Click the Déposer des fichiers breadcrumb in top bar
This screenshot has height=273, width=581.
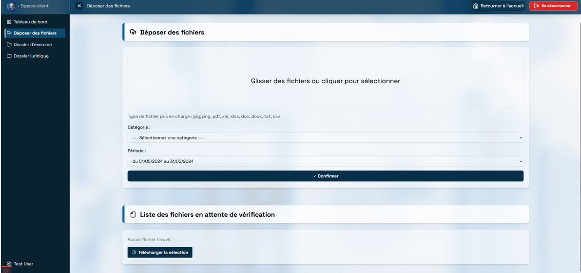point(108,6)
